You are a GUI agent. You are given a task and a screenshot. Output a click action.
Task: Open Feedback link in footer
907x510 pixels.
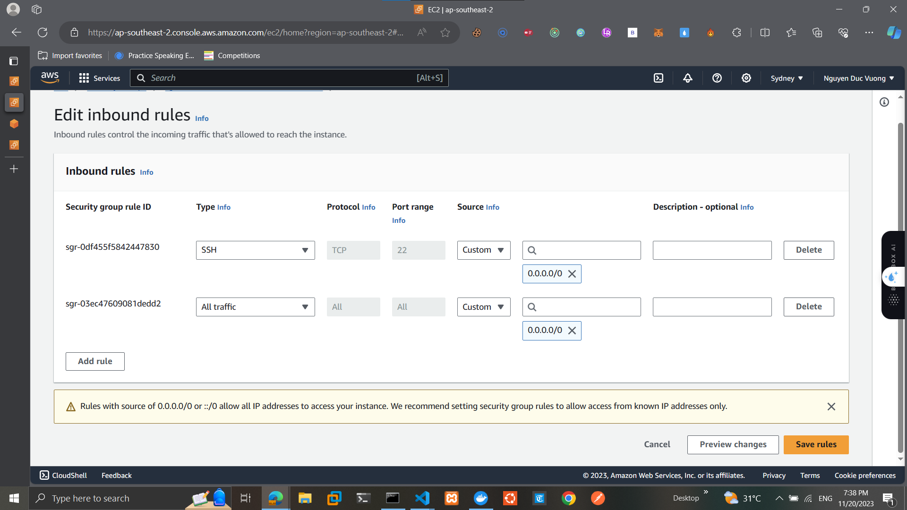[x=117, y=476]
